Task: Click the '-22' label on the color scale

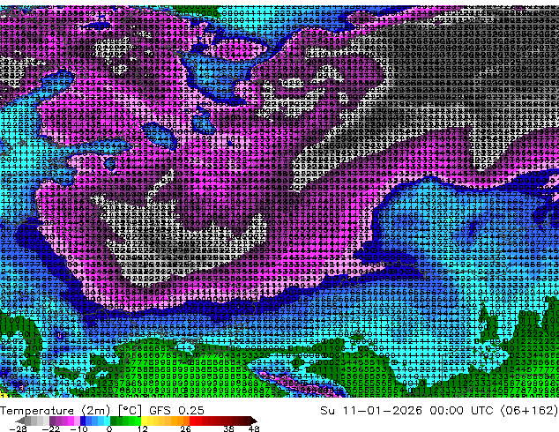Action: click(50, 428)
